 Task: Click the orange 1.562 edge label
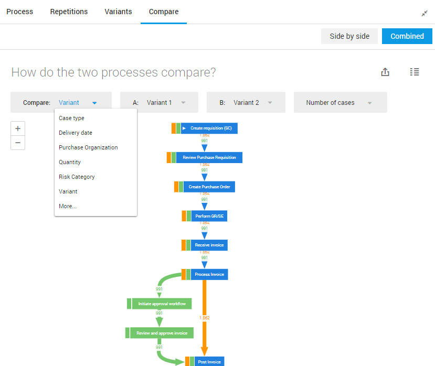click(x=204, y=318)
